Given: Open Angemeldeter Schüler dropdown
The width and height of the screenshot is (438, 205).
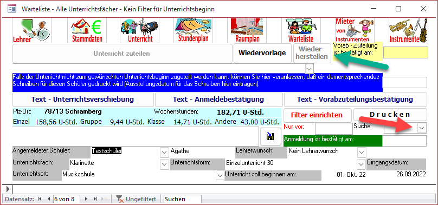Looking at the screenshot, I should pyautogui.click(x=164, y=153).
